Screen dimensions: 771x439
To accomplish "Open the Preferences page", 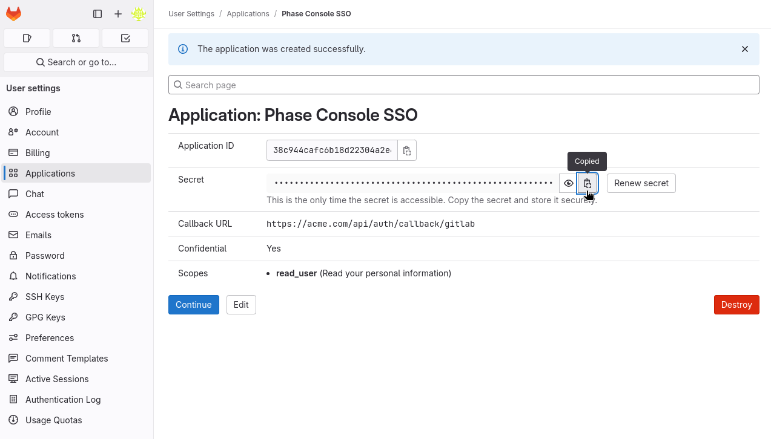I will click(76, 338).
